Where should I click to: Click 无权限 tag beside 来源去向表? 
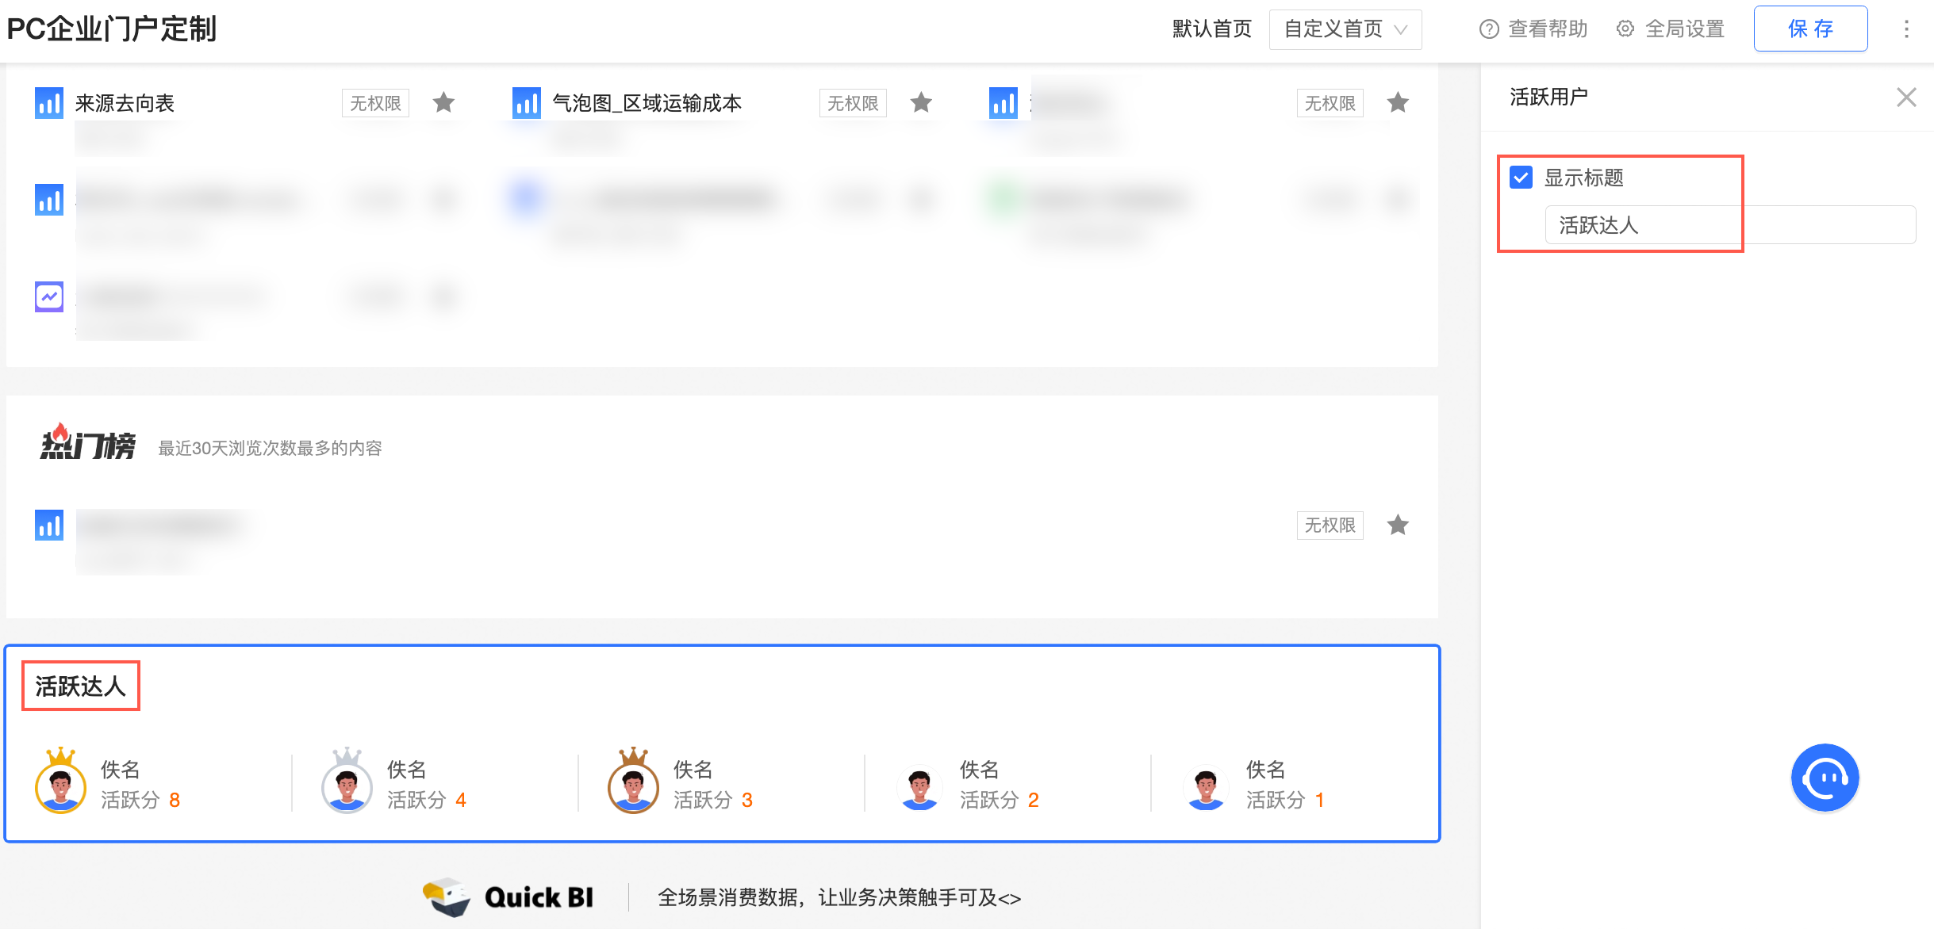(x=375, y=103)
